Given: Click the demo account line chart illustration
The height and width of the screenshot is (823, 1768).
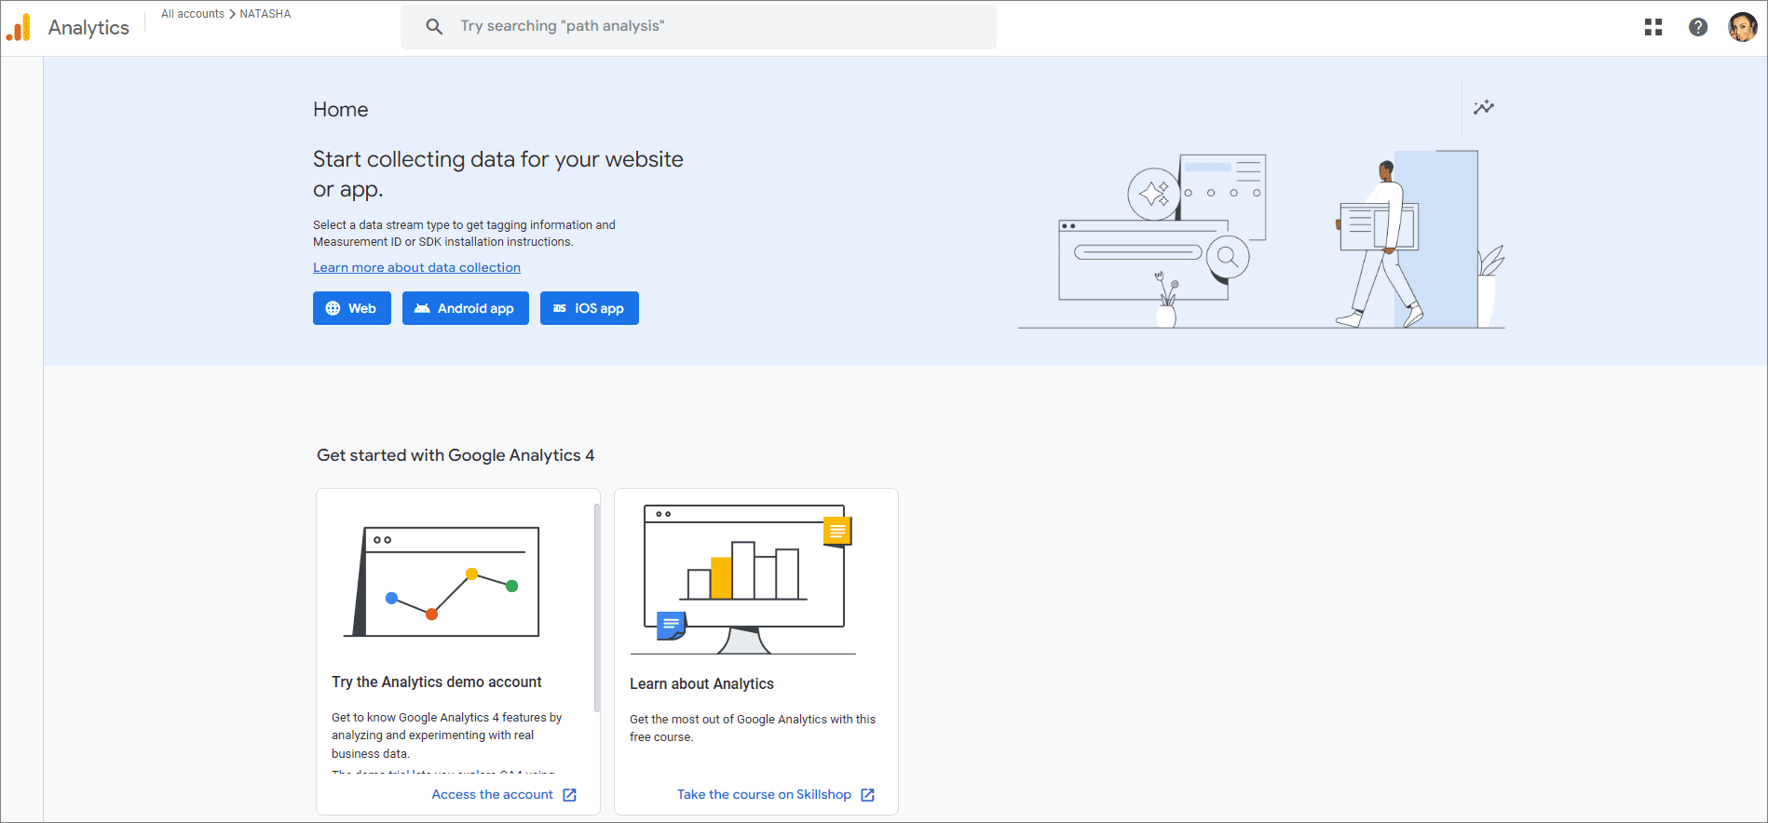Looking at the screenshot, I should tap(443, 582).
